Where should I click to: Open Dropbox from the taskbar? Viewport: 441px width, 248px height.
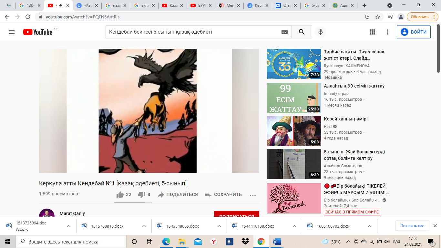[x=245, y=242]
